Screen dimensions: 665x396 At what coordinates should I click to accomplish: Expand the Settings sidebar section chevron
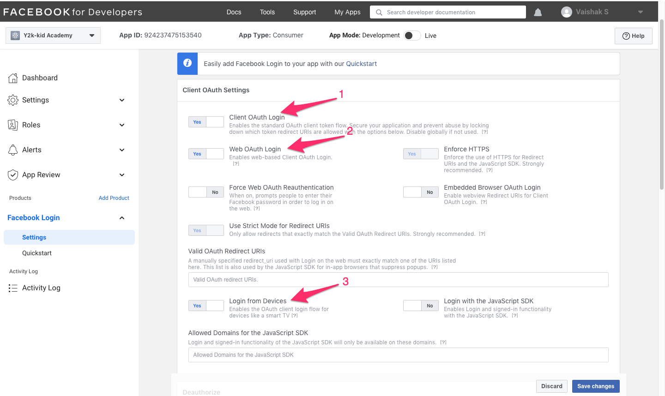coord(122,100)
